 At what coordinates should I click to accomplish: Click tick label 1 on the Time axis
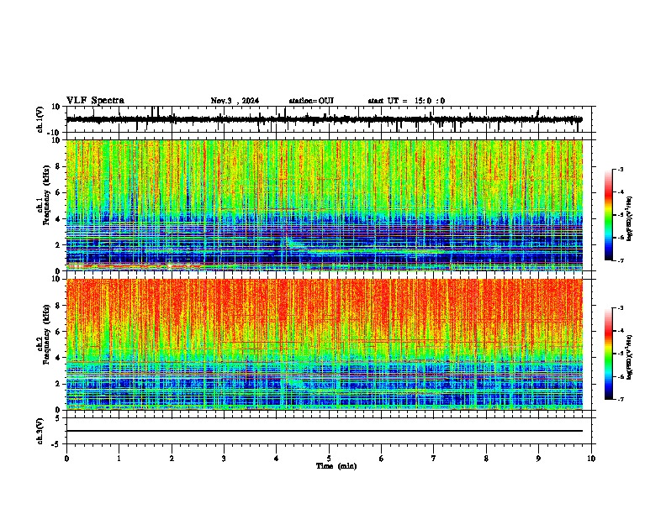(119, 459)
